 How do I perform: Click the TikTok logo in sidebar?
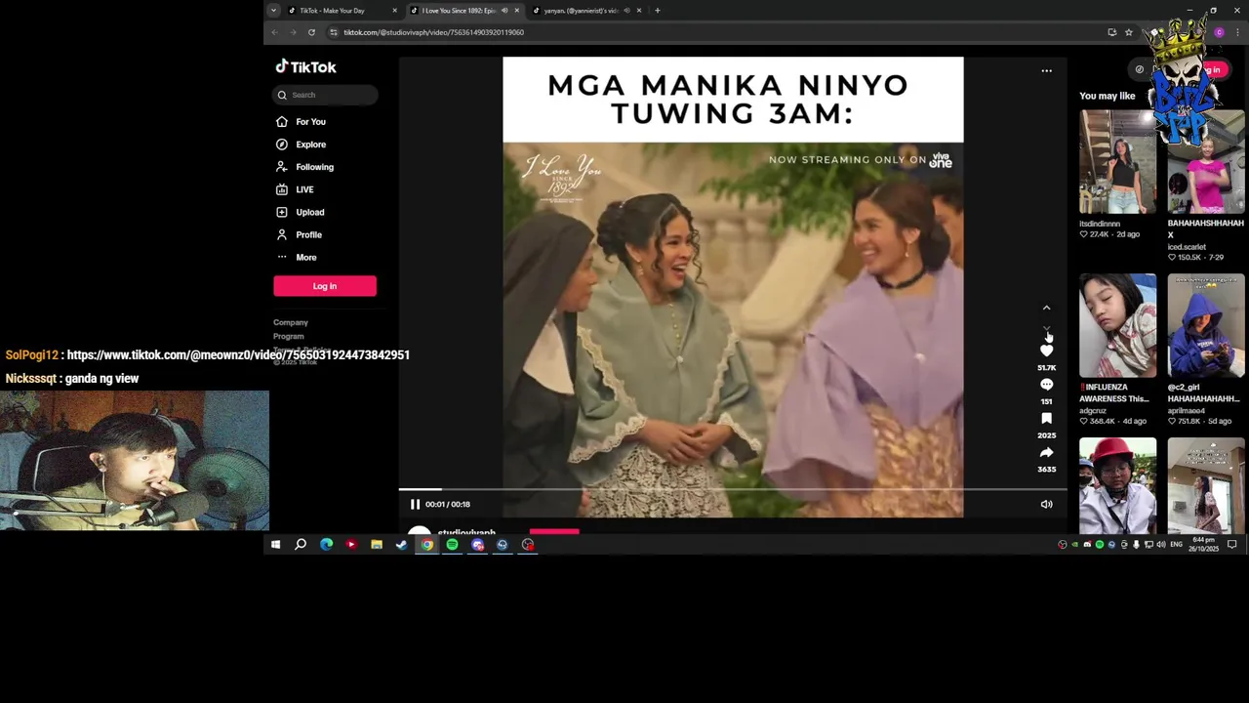[x=305, y=66]
